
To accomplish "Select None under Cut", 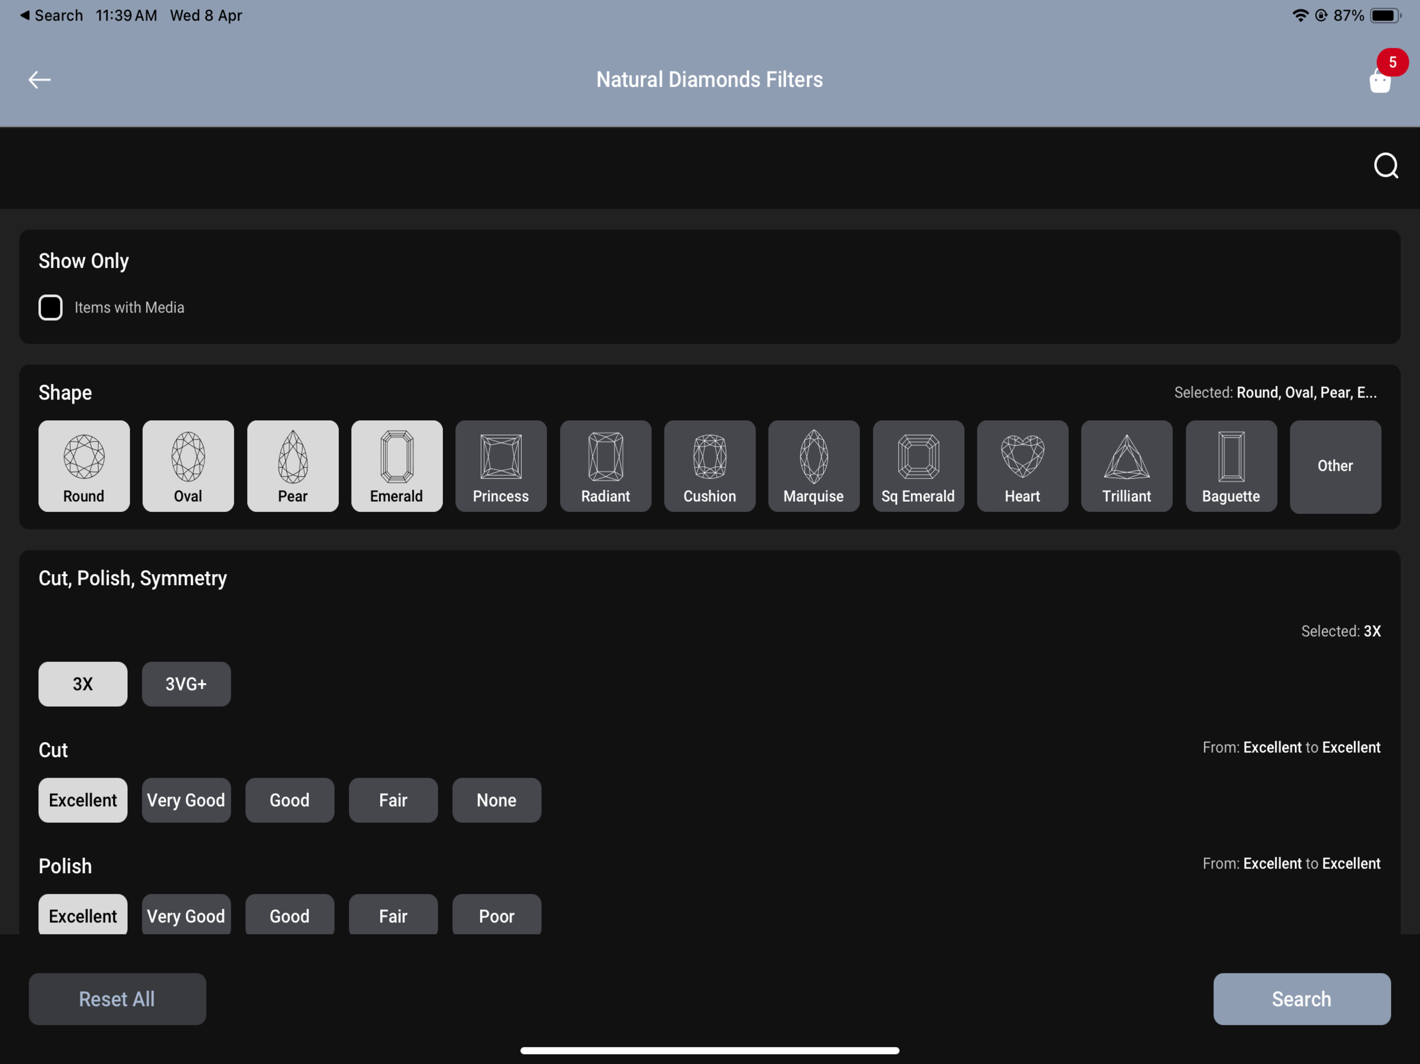I will [x=496, y=800].
